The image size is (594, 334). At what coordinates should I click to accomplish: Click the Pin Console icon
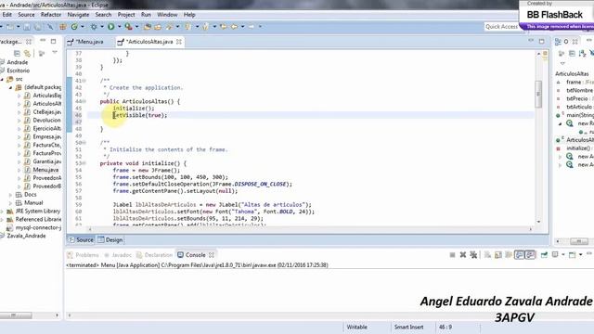[x=545, y=255]
